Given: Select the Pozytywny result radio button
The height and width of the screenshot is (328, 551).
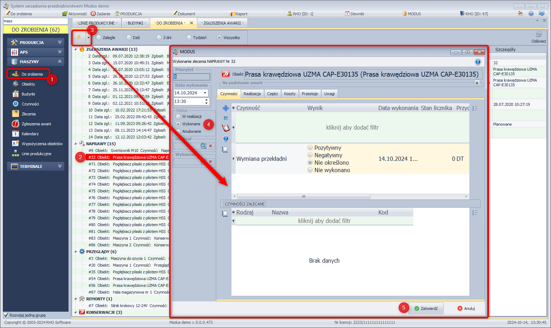Looking at the screenshot, I should [x=310, y=148].
